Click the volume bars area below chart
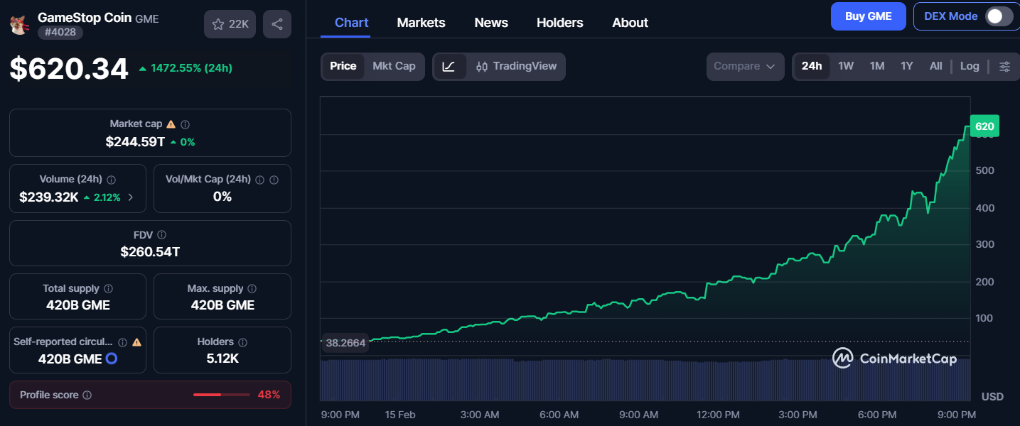The image size is (1020, 426). [x=645, y=379]
